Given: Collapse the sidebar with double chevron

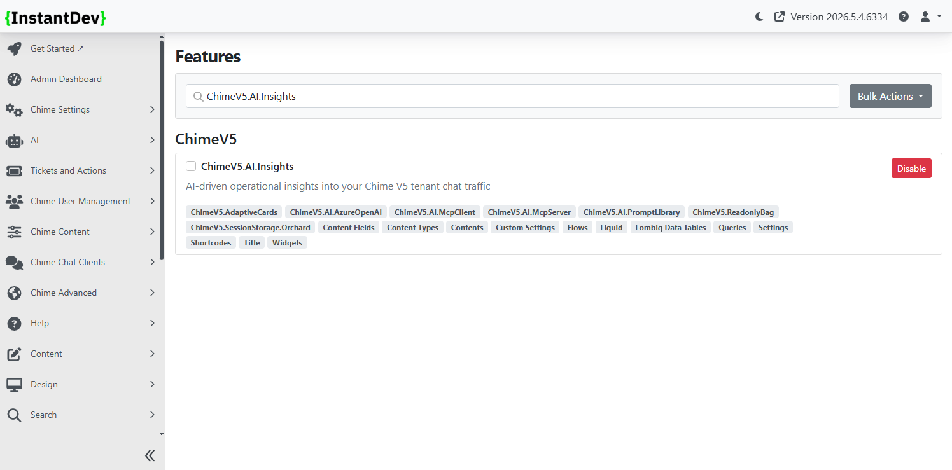Looking at the screenshot, I should tap(150, 455).
